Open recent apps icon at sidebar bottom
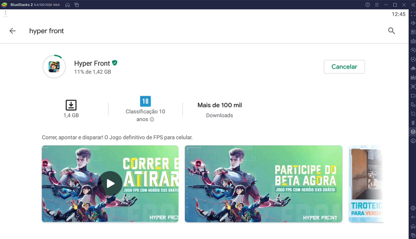 (413, 235)
